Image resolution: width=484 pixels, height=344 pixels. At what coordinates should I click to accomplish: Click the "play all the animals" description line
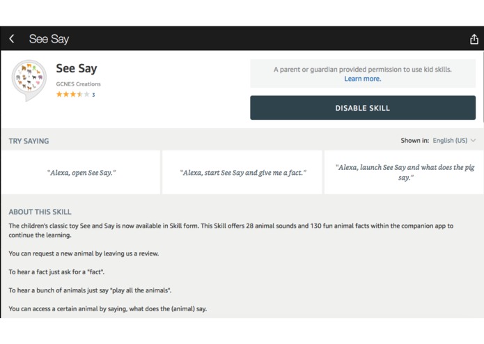90,290
